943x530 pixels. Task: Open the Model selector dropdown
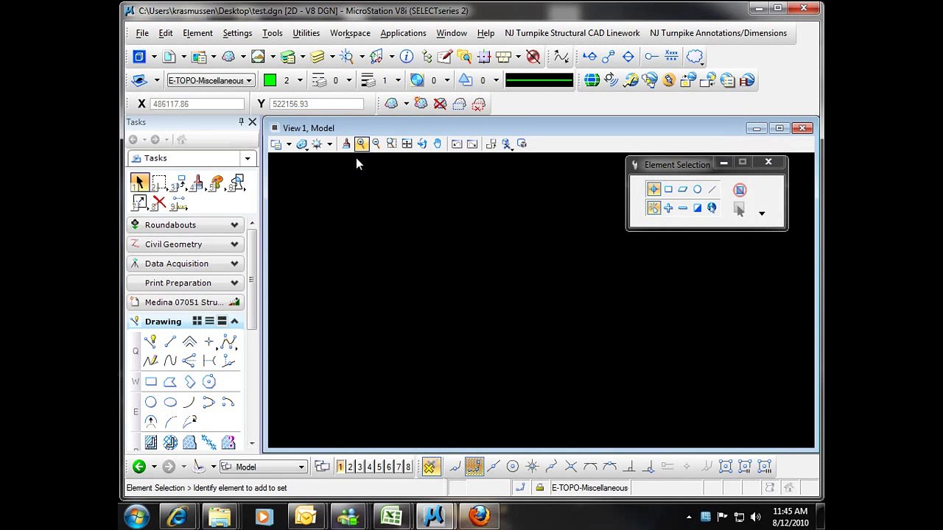[264, 467]
